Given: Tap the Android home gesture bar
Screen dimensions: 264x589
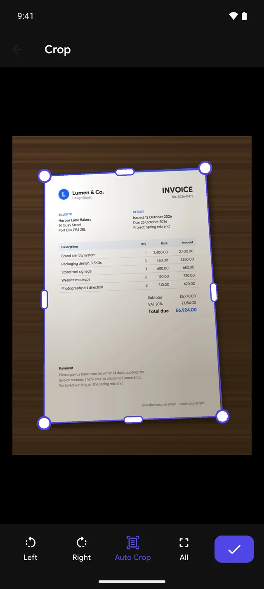Looking at the screenshot, I should point(132,582).
